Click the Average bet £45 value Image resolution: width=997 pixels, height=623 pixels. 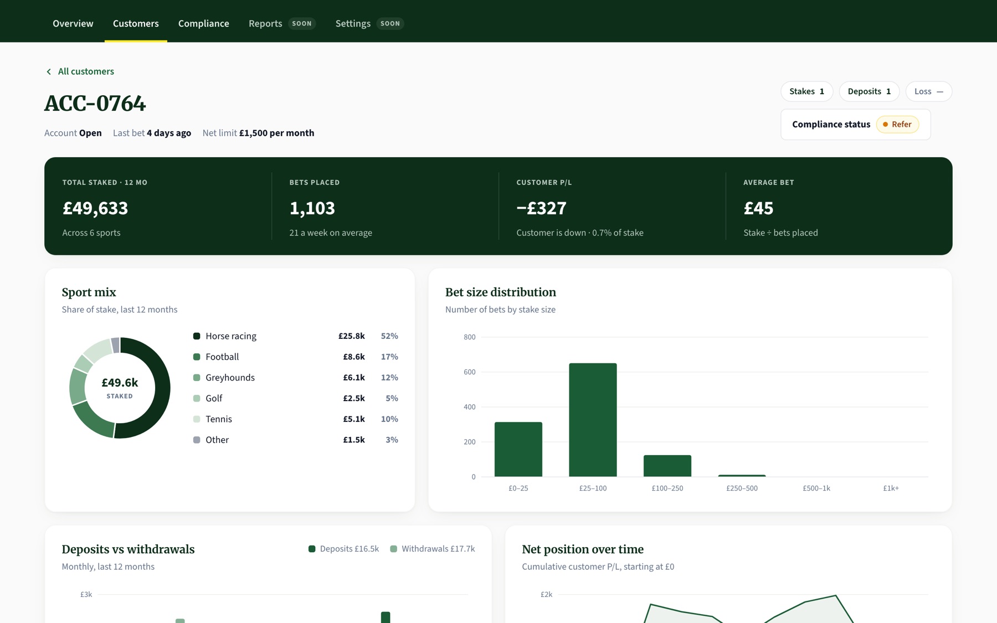(758, 208)
